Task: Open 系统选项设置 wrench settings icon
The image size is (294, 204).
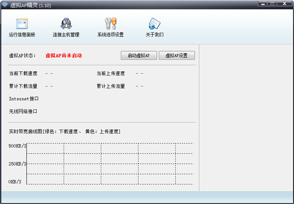Action: pos(110,24)
